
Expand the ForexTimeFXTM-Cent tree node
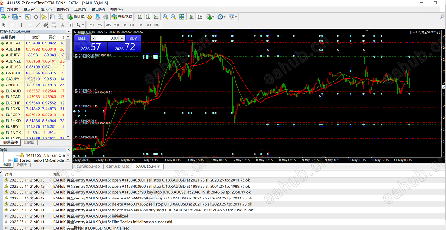tap(10, 160)
